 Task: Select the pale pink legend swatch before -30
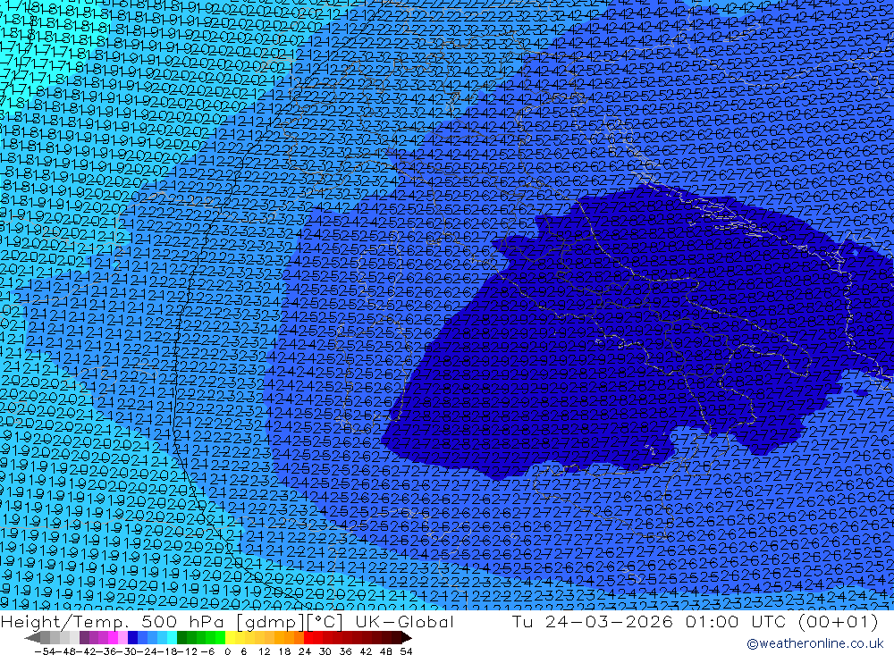[122, 637]
